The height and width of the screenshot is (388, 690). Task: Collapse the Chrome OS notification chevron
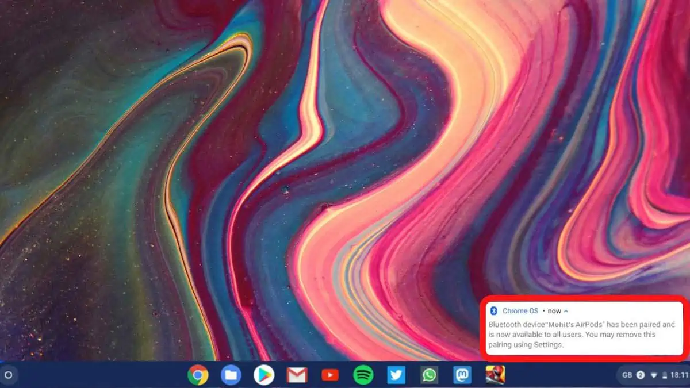(x=566, y=311)
